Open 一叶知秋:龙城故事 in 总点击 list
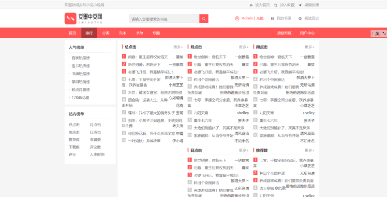This screenshot has height=197, width=387. [x=144, y=141]
